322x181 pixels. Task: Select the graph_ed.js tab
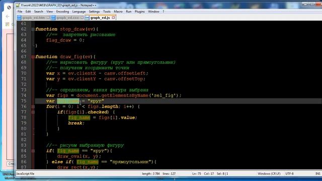[x=100, y=18]
